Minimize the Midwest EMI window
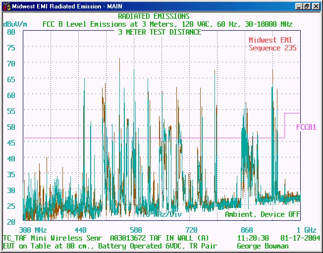The image size is (323, 253). point(299,6)
